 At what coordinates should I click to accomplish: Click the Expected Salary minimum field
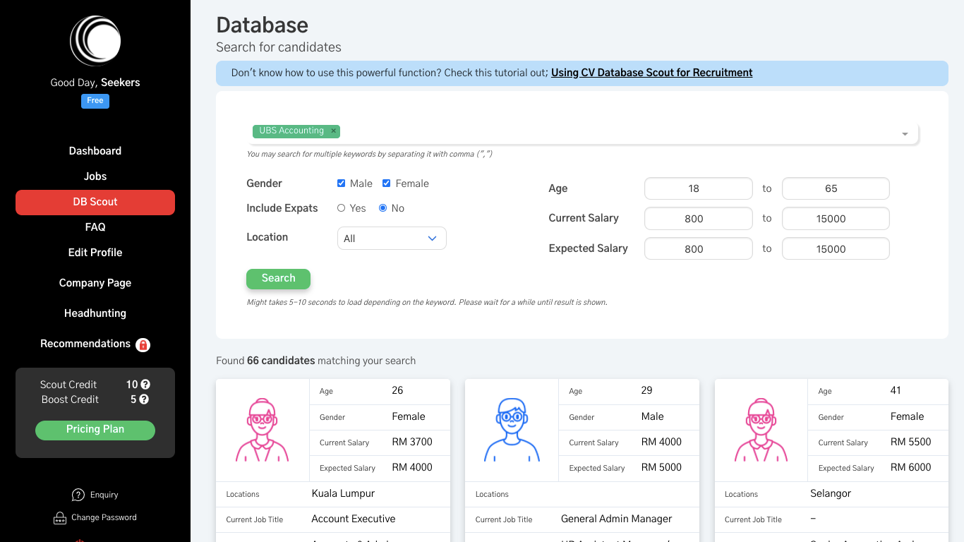[699, 248]
